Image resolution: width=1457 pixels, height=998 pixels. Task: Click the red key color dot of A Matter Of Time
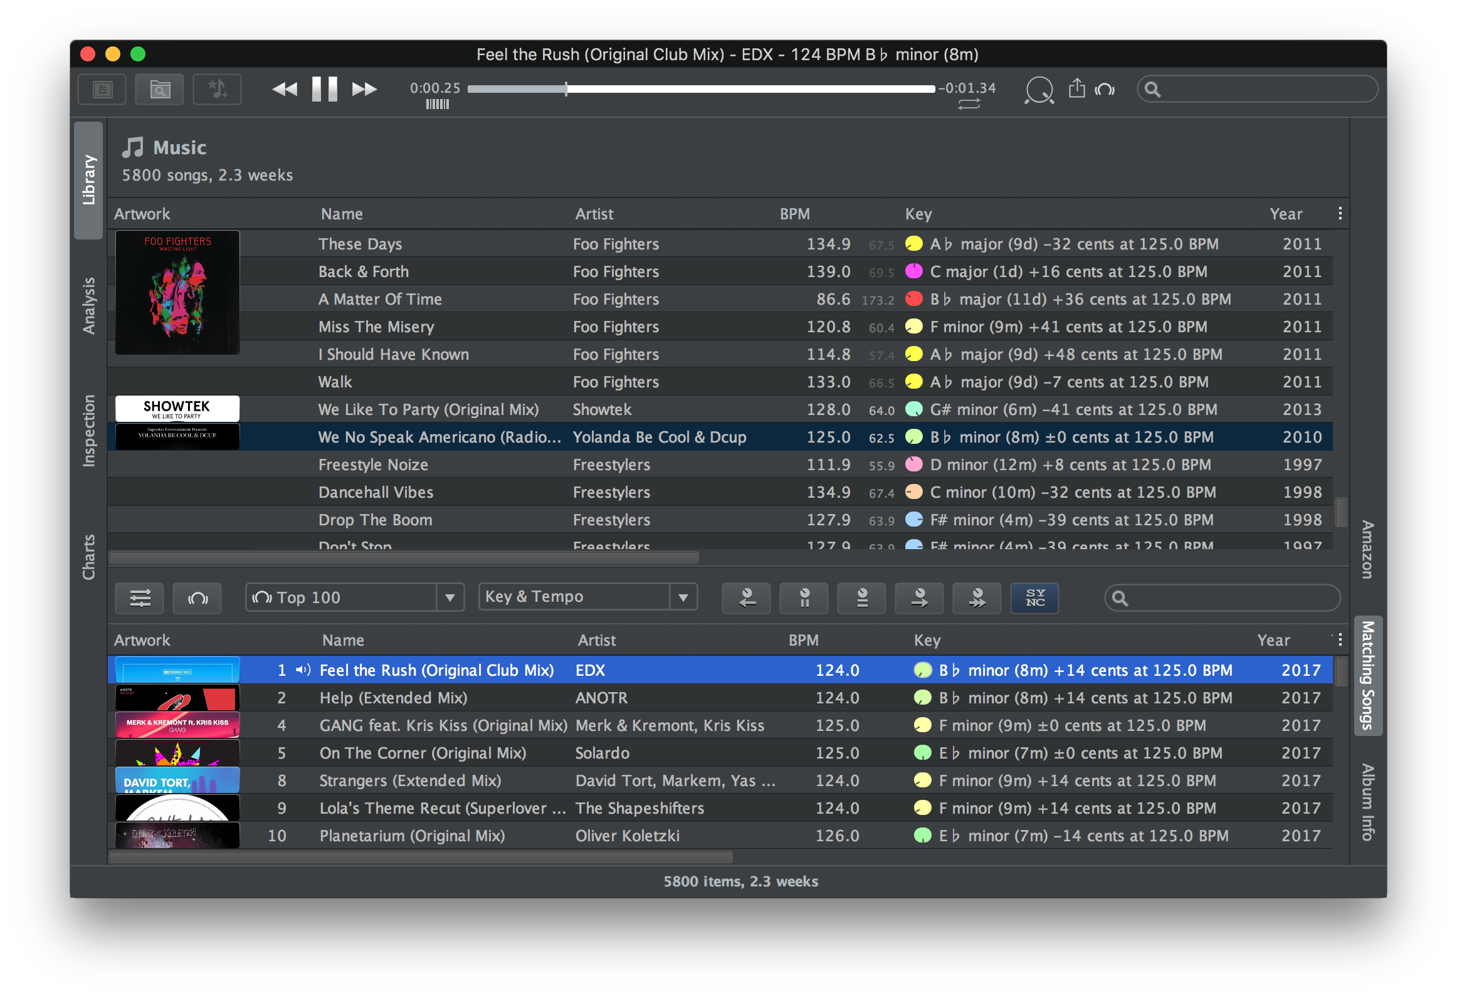point(914,299)
